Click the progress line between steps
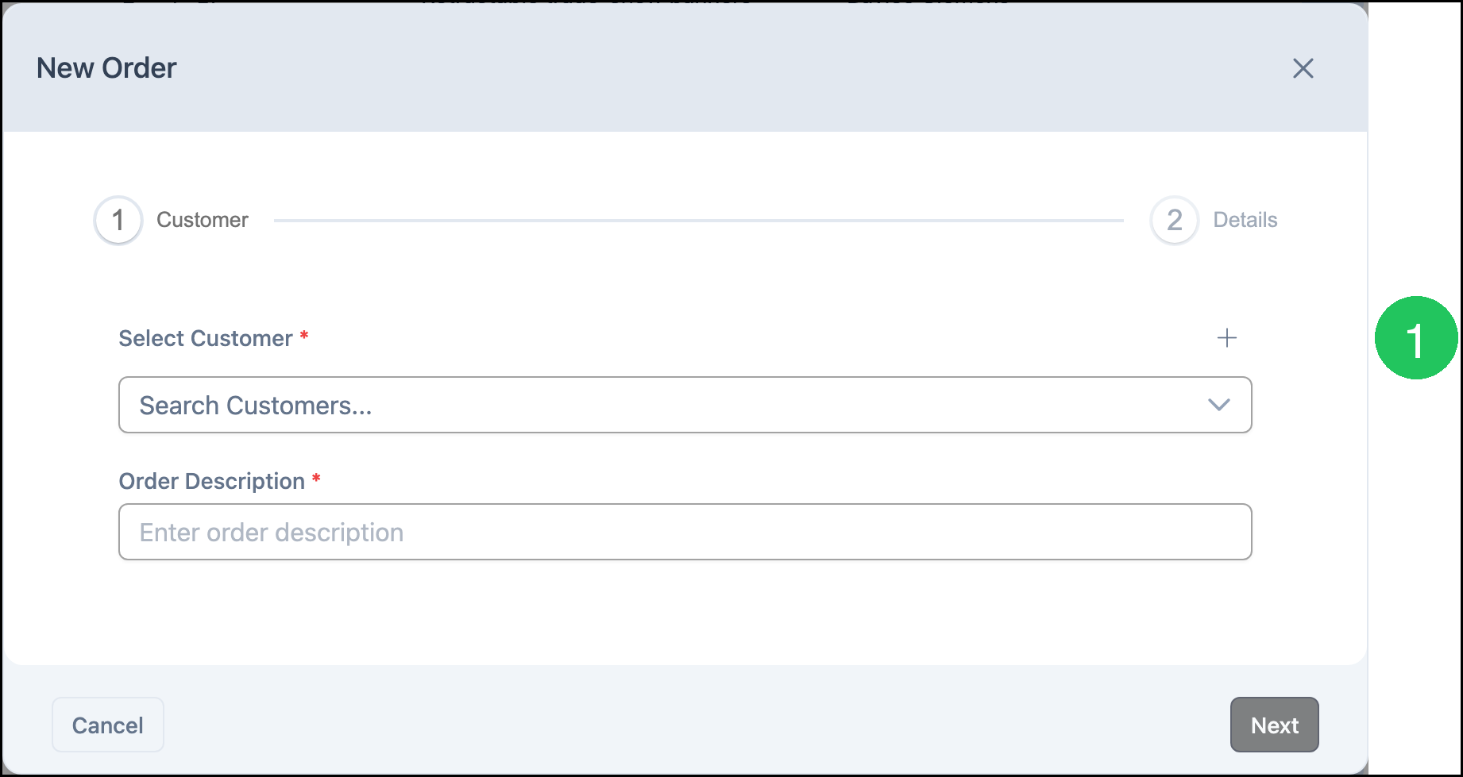The width and height of the screenshot is (1463, 777). tap(699, 221)
